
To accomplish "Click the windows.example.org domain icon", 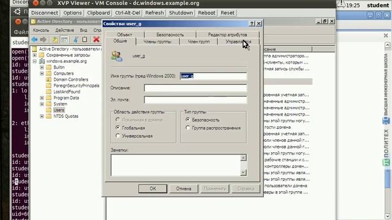I will click(42, 61).
